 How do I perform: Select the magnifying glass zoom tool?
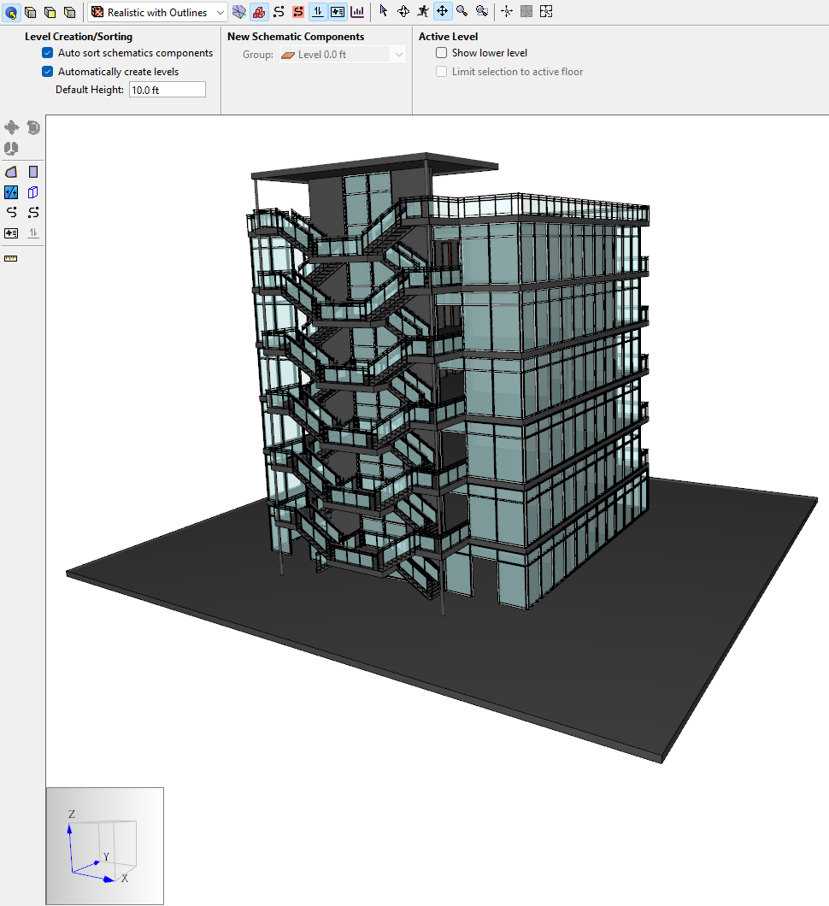coord(462,11)
